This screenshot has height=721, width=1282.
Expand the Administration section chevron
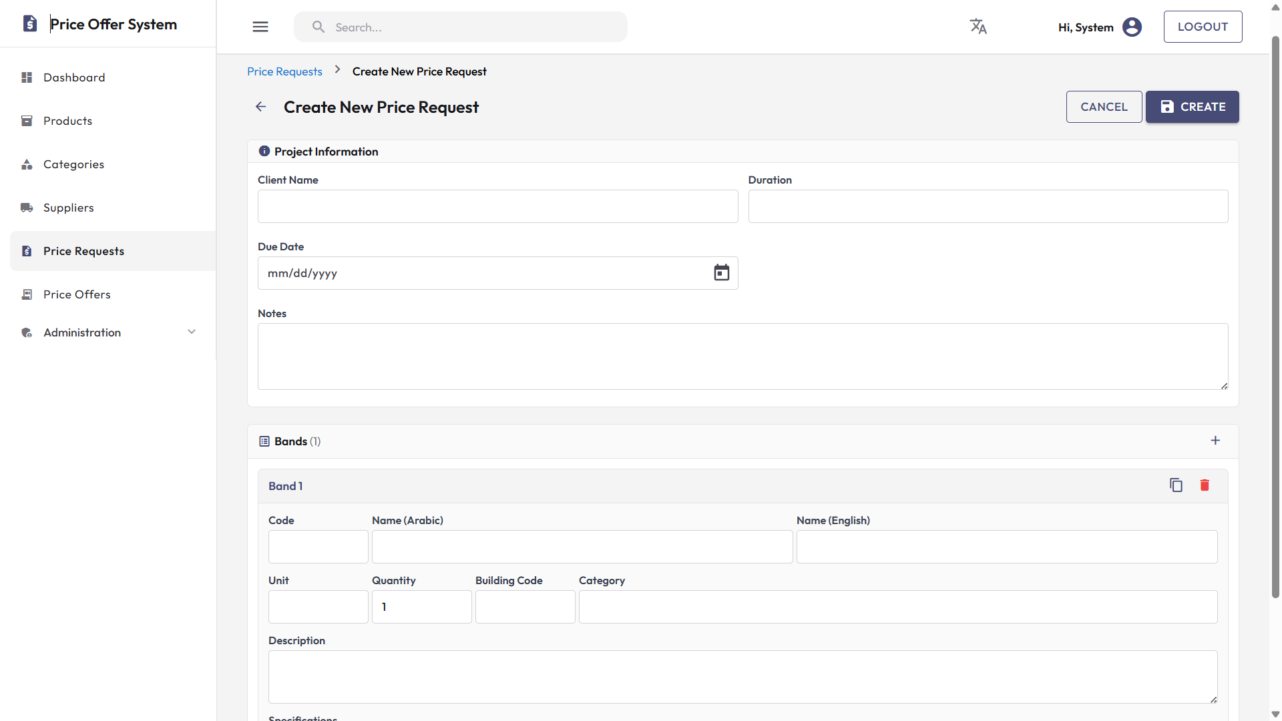[x=192, y=332]
